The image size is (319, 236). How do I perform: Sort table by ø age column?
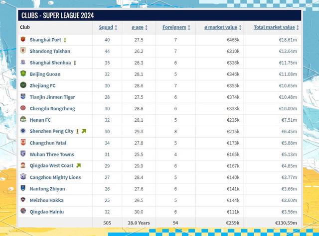click(x=138, y=27)
